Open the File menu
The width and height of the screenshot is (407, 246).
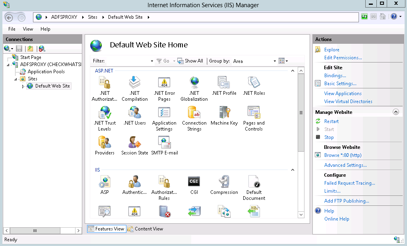click(12, 29)
